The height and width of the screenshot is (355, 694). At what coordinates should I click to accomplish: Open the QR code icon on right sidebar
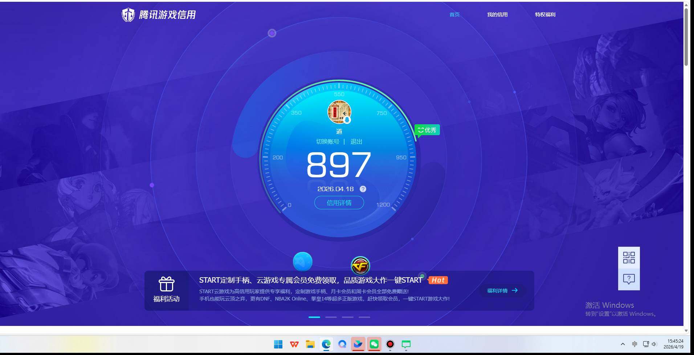629,257
